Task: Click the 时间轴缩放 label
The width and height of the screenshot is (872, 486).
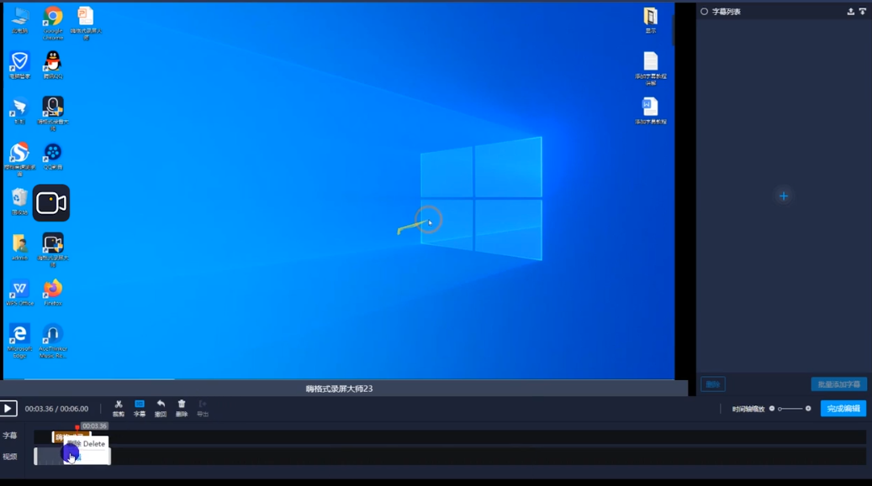Action: [x=748, y=410]
